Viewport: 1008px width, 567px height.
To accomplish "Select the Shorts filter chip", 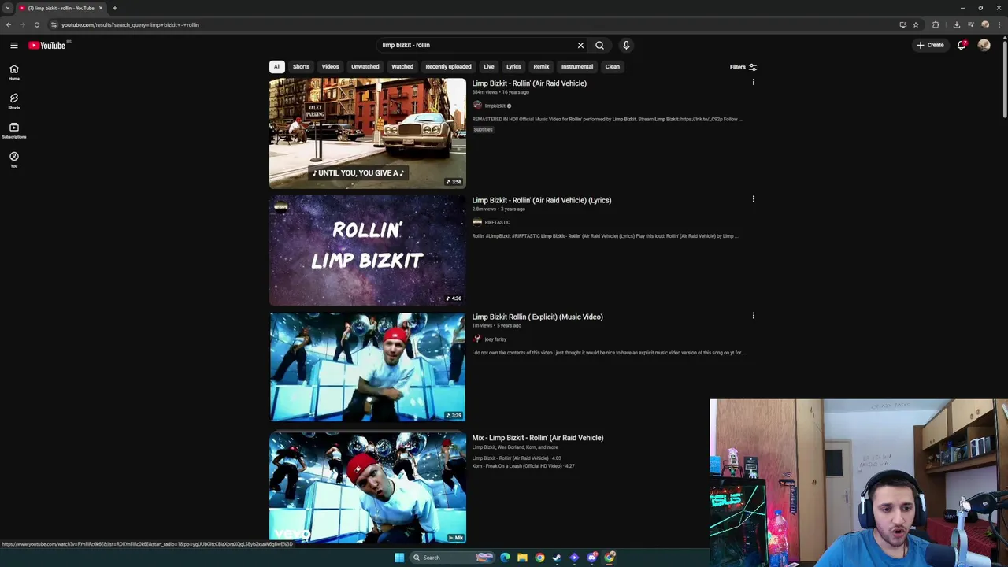I will click(301, 67).
